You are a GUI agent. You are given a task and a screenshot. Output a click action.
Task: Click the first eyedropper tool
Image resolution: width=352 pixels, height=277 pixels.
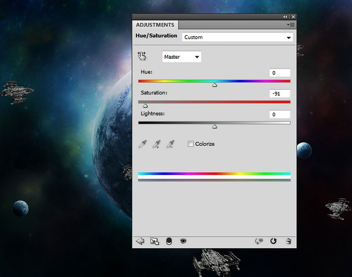point(142,144)
